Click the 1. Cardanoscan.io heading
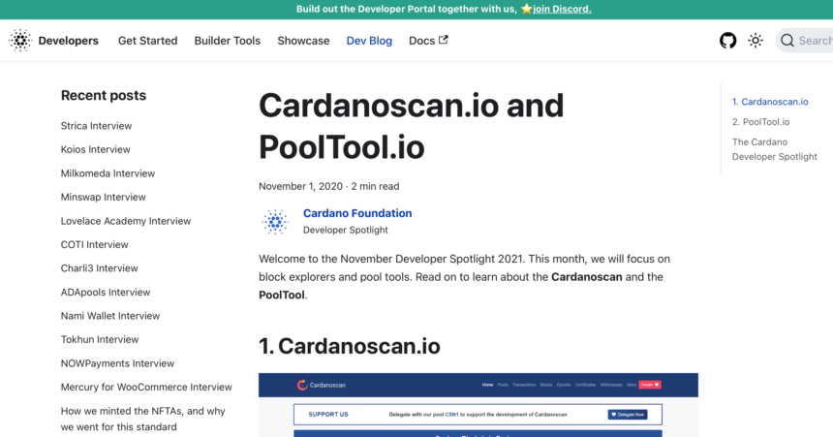Viewport: 833px width, 437px height. point(349,346)
